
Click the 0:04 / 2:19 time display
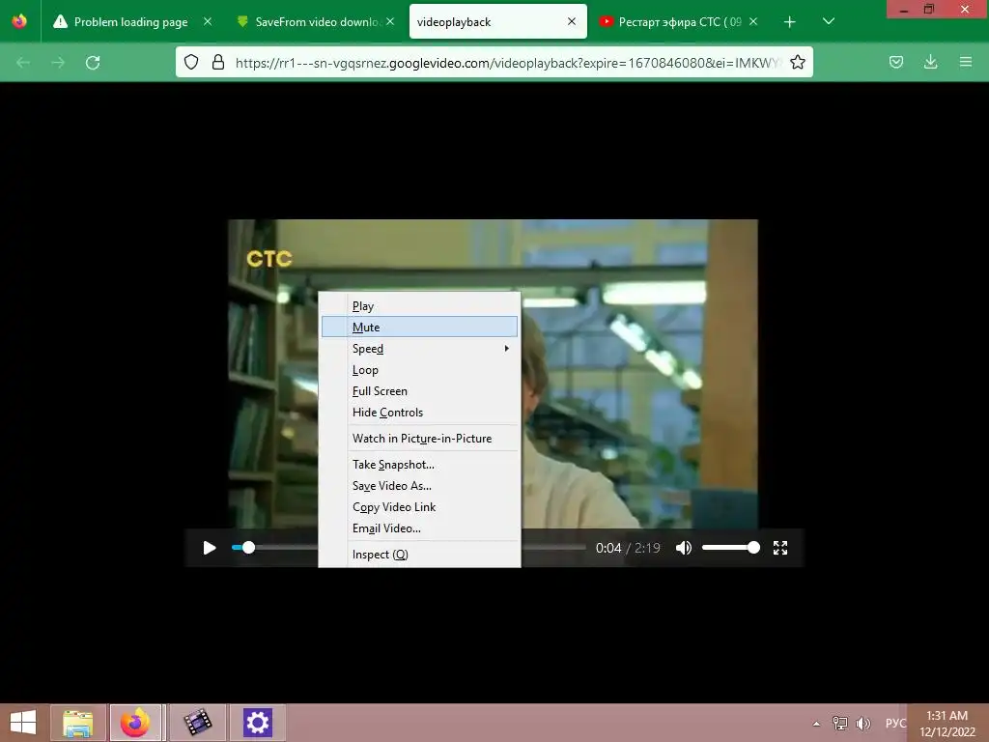pyautogui.click(x=628, y=548)
